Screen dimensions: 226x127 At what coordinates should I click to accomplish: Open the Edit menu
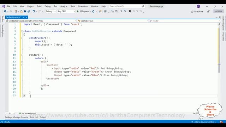click(15, 6)
